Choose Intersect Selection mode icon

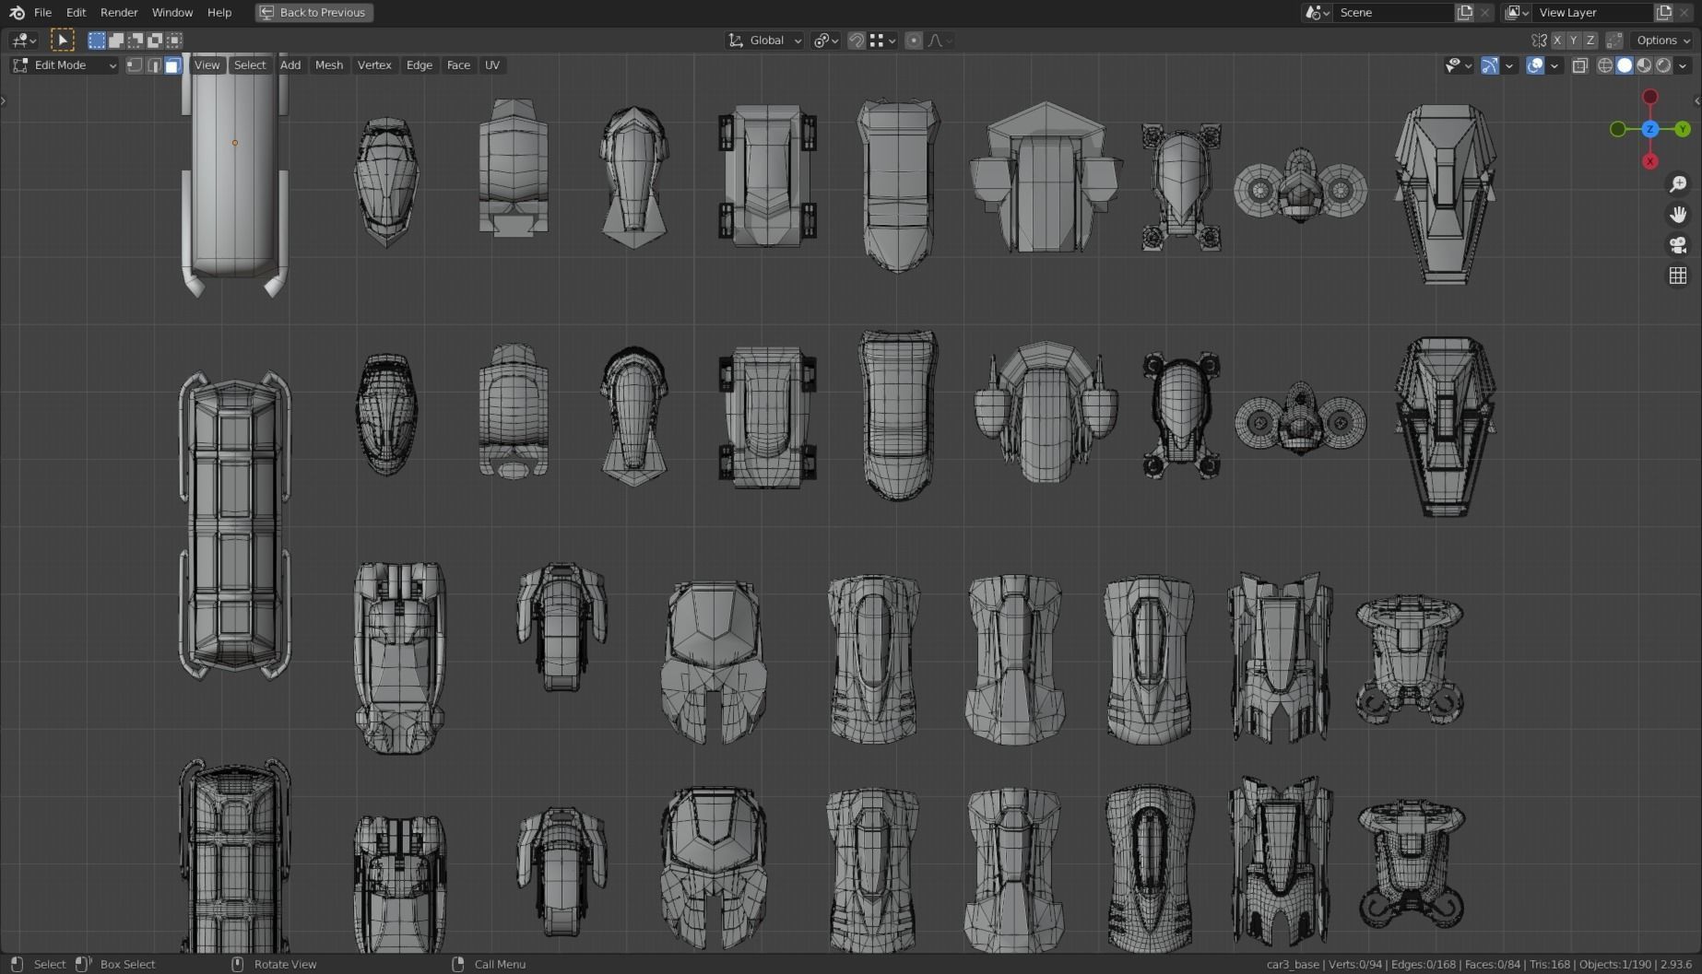tap(174, 41)
